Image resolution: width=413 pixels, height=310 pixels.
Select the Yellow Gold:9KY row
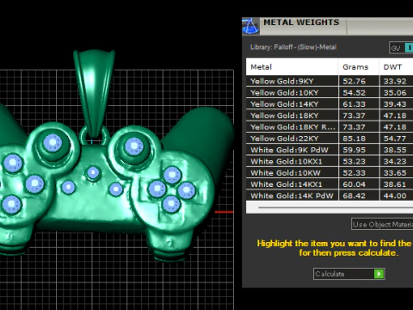pos(330,81)
